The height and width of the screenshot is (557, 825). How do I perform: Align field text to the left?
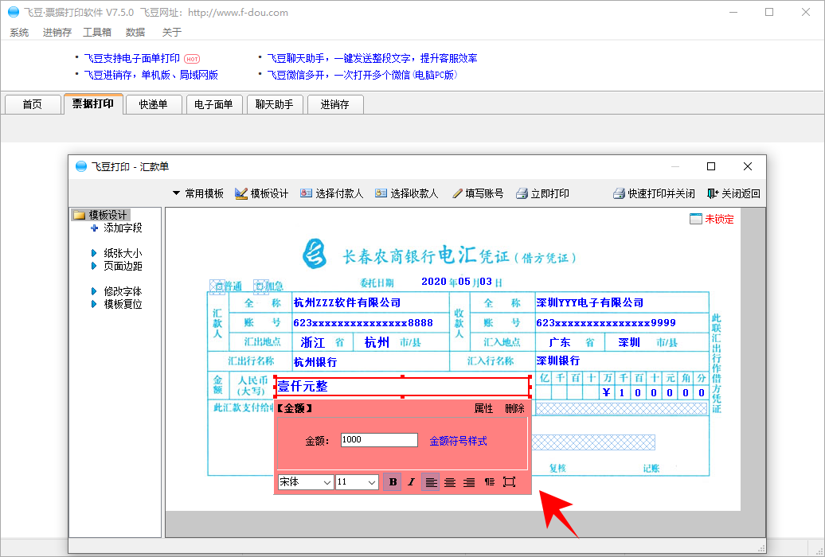tap(431, 481)
